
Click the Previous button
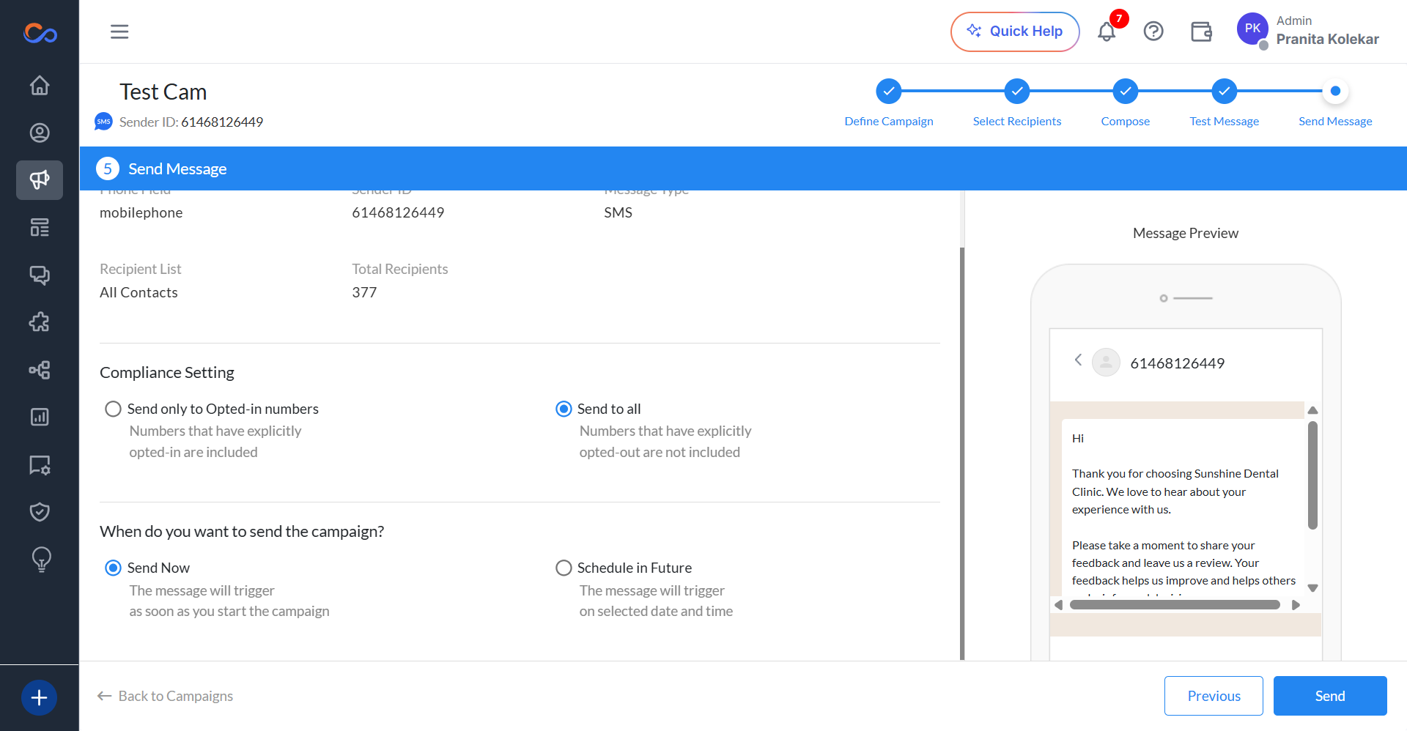(1214, 696)
